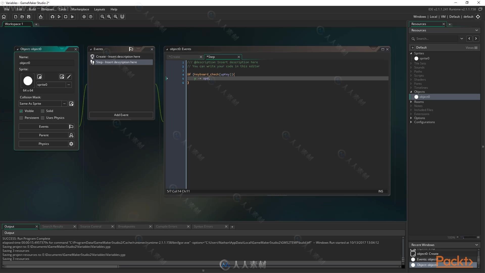This screenshot has width=485, height=273.
Task: Edit sprite image with brush icon
Action: point(69,77)
